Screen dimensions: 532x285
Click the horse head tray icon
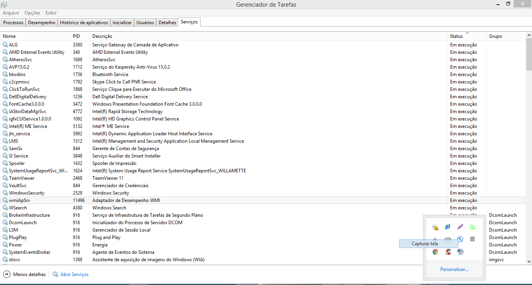[460, 252]
